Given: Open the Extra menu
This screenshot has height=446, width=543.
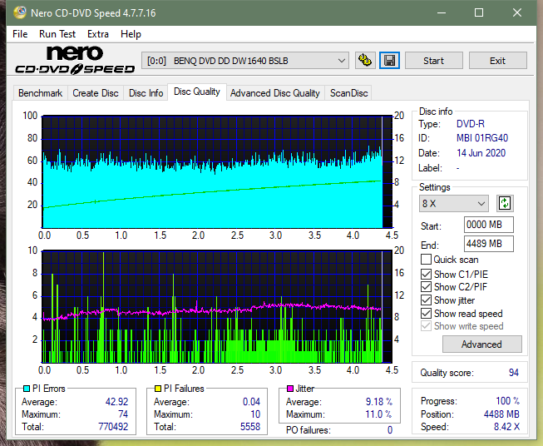Looking at the screenshot, I should pos(98,34).
